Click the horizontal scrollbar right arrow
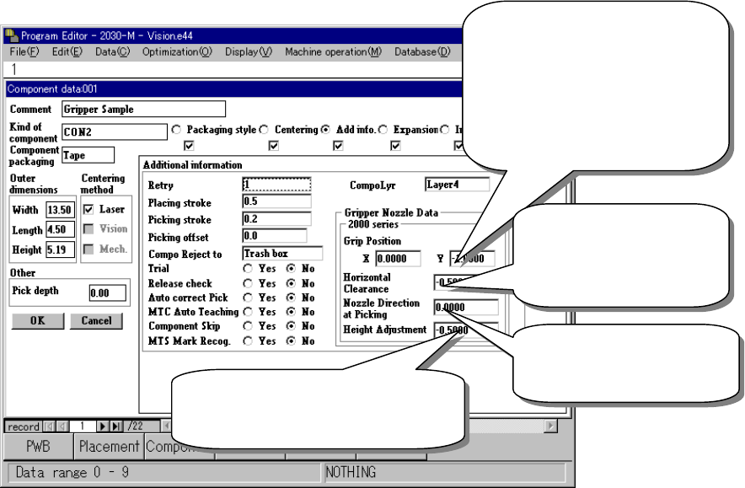This screenshot has width=745, height=488. pyautogui.click(x=550, y=426)
